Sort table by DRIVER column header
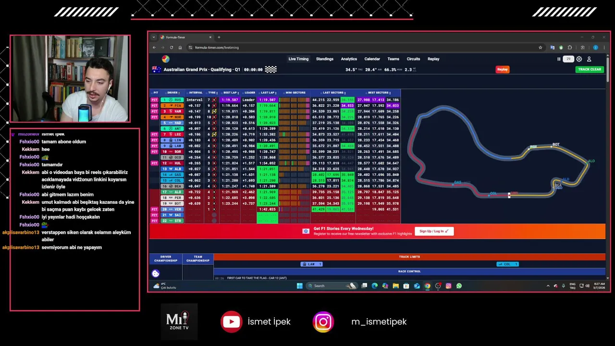Image resolution: width=615 pixels, height=346 pixels. pos(173,93)
